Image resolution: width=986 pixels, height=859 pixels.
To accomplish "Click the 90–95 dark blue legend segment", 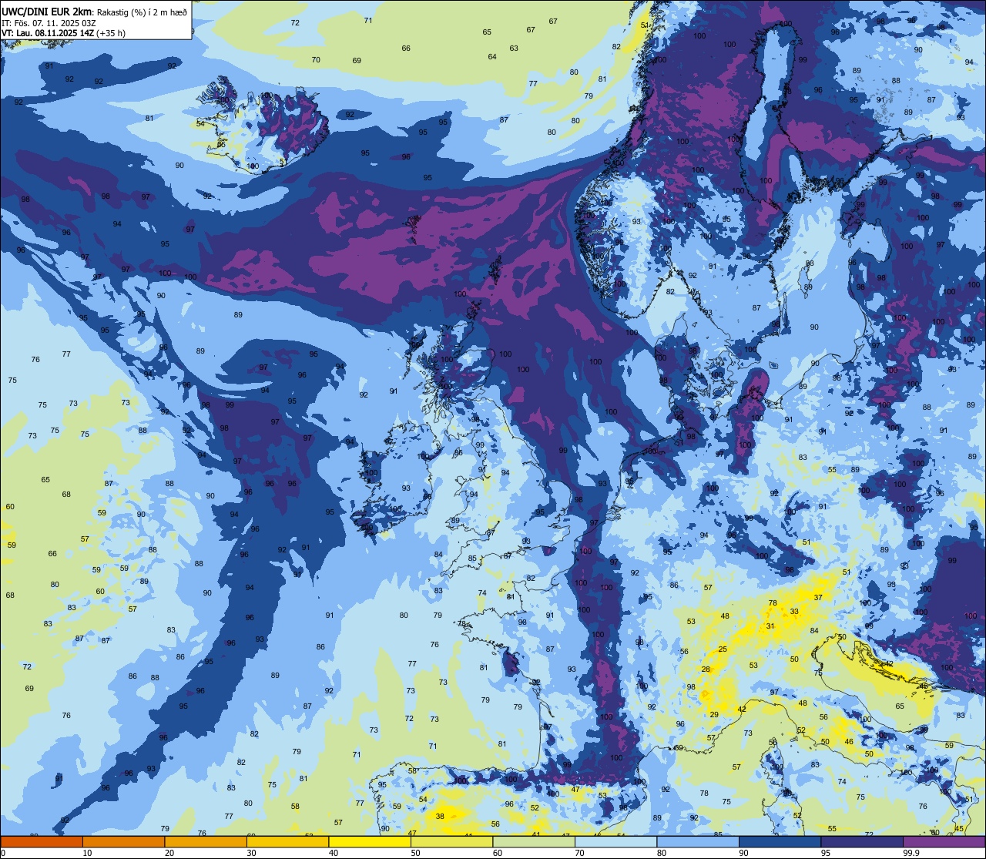I will (x=780, y=841).
